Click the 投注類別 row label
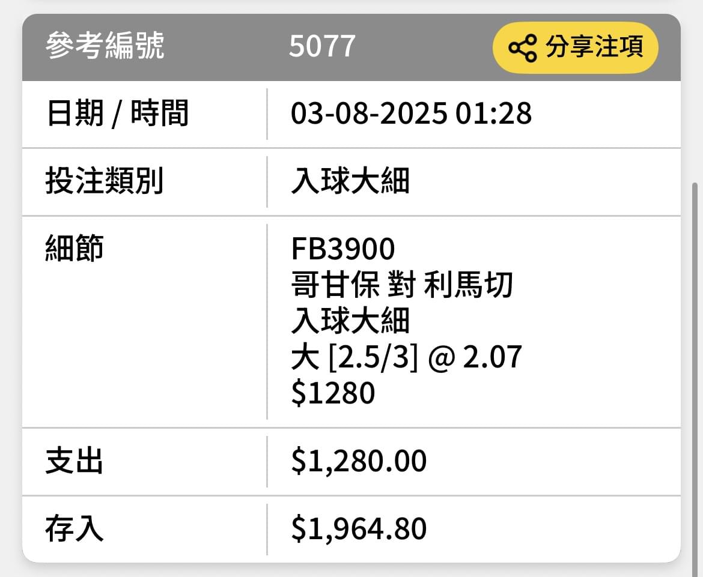This screenshot has height=577, width=703. (x=104, y=181)
